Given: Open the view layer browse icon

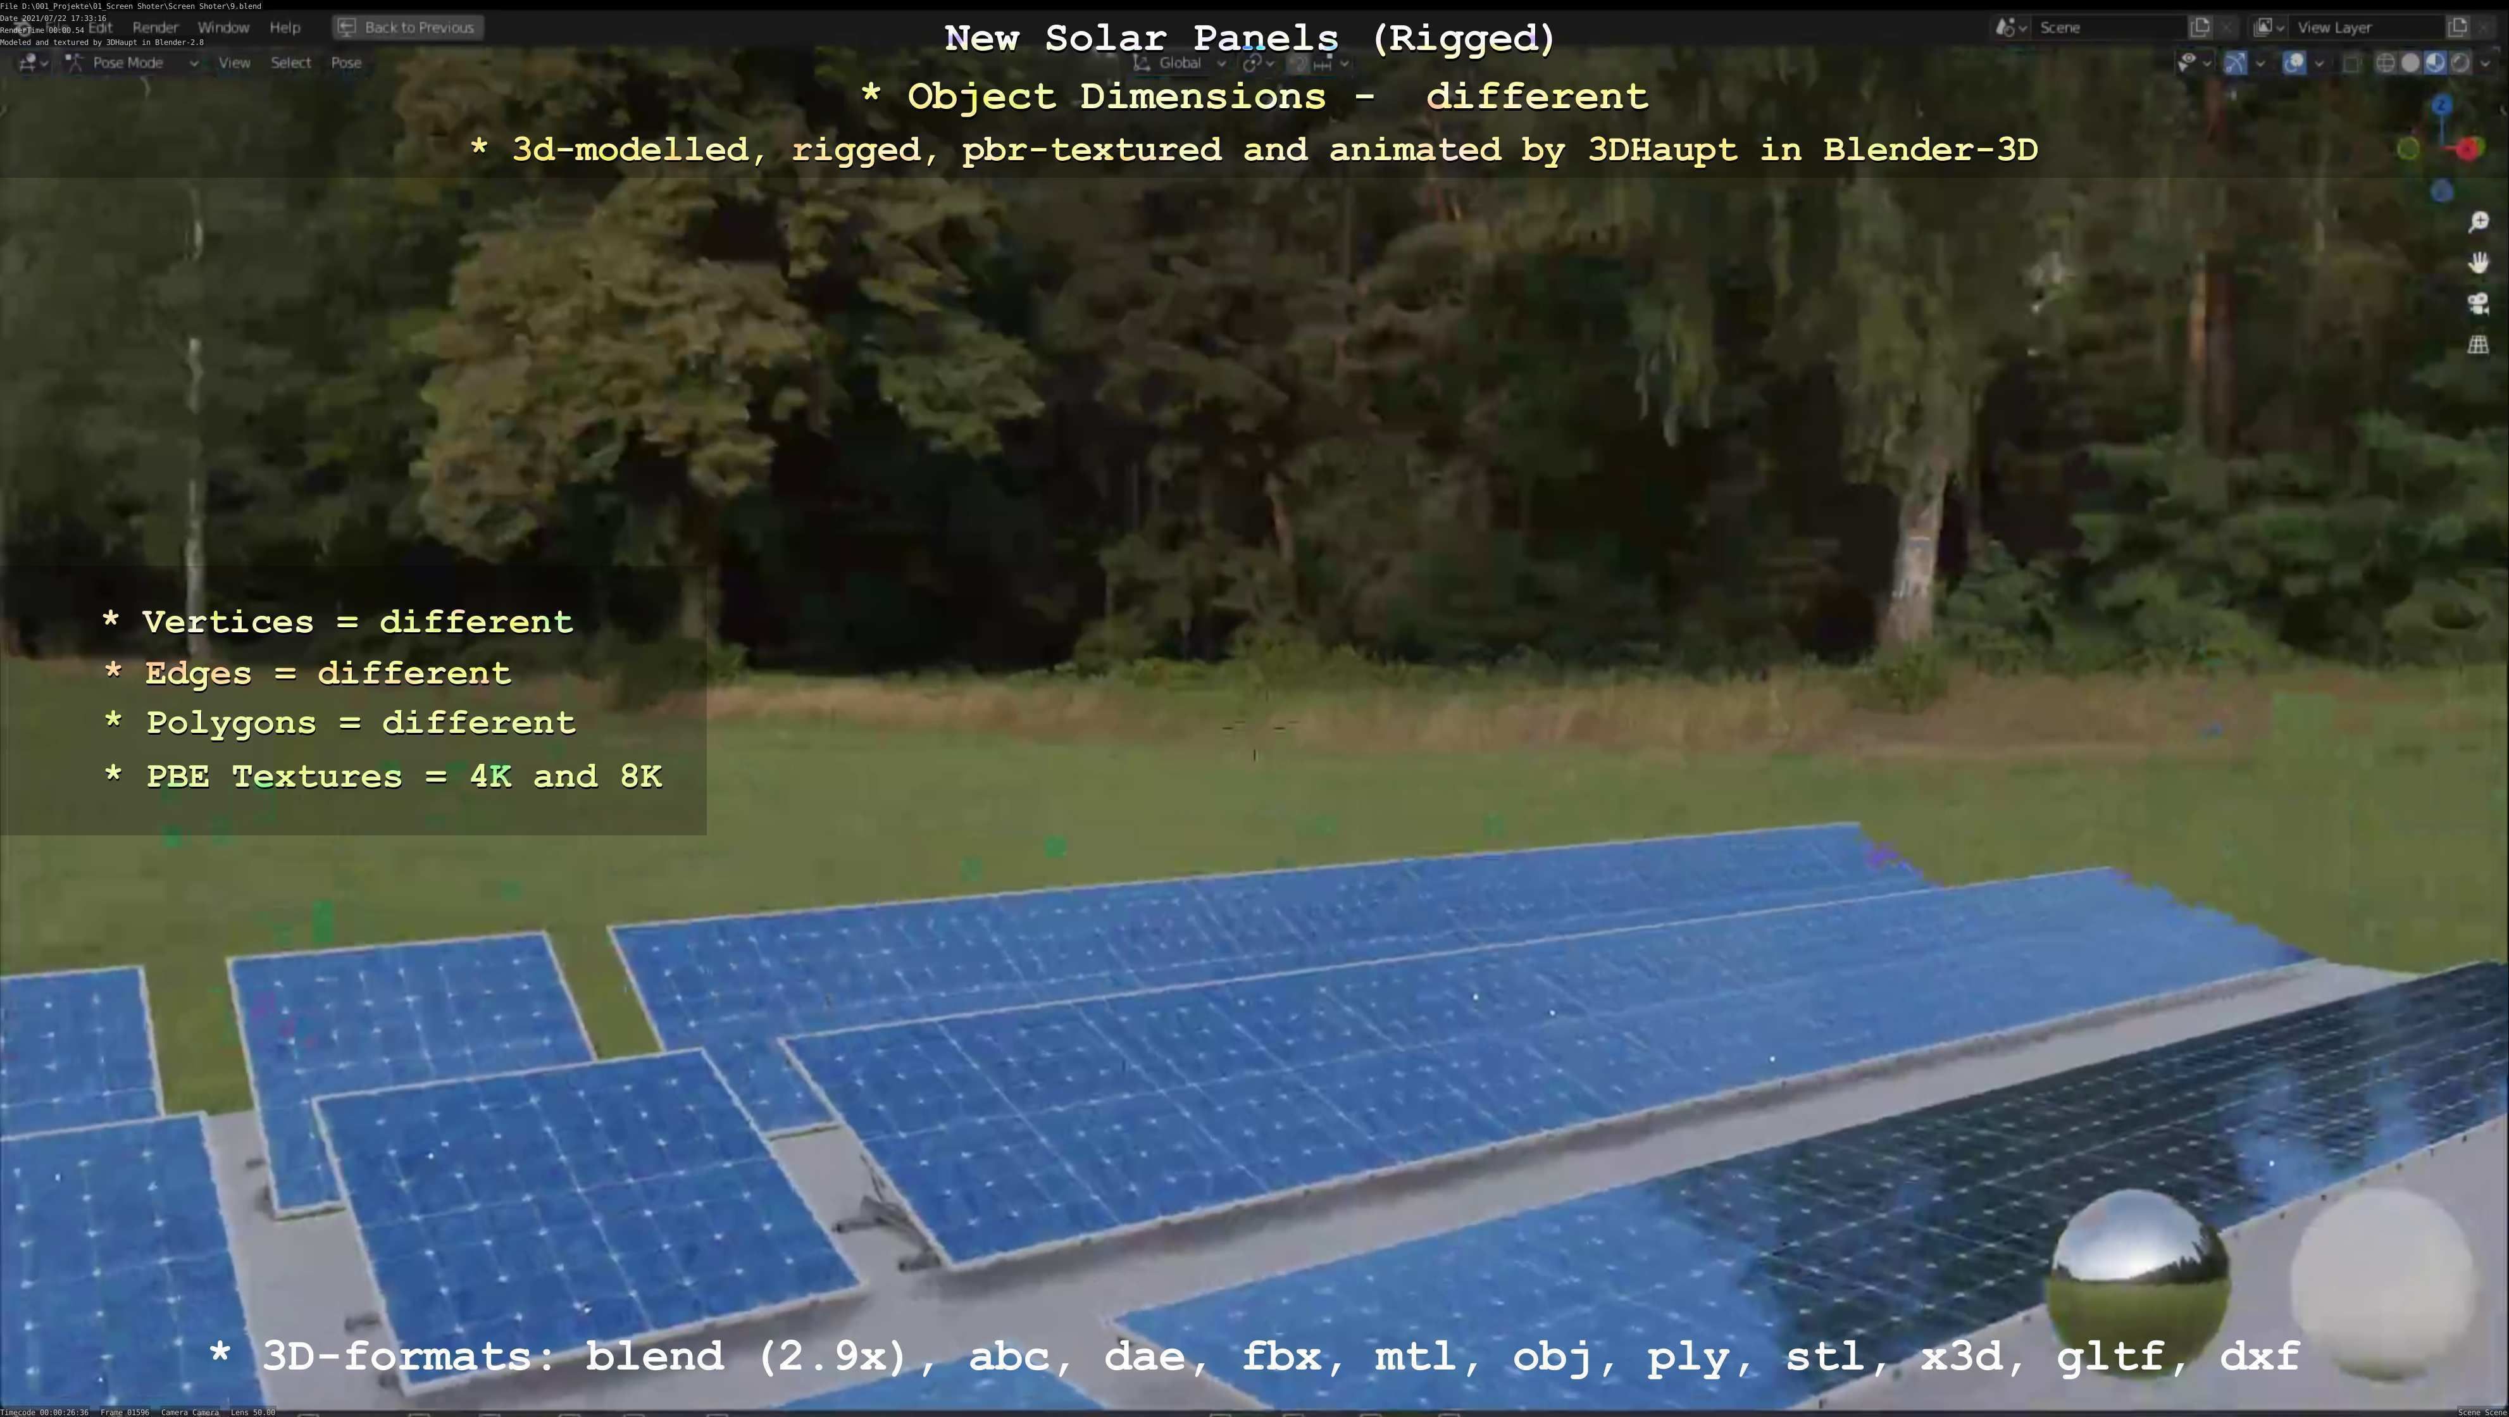Looking at the screenshot, I should coord(2269,27).
